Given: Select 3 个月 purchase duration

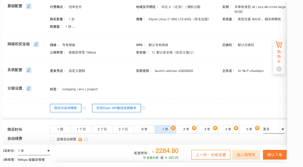Looking at the screenshot, I should [123, 129].
